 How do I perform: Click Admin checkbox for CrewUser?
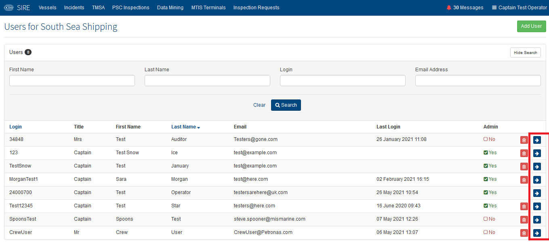pyautogui.click(x=486, y=232)
